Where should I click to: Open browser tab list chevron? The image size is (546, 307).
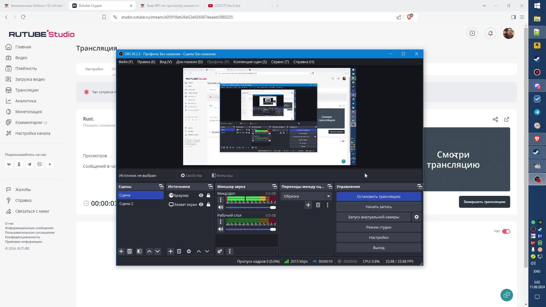(x=484, y=5)
